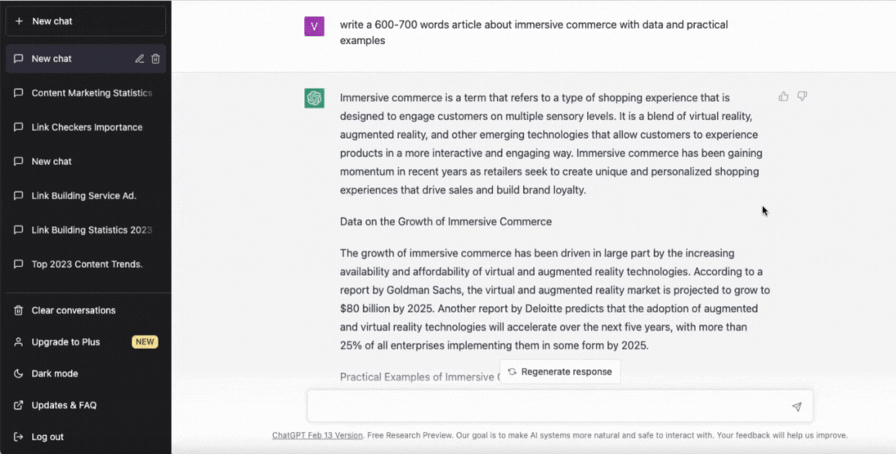Click Upgrade to Plus
896x454 pixels.
65,342
